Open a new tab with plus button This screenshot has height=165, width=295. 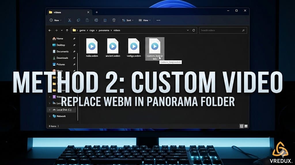coord(97,12)
